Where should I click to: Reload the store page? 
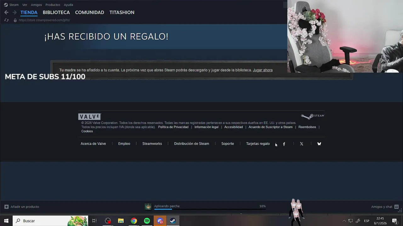[x=6, y=20]
